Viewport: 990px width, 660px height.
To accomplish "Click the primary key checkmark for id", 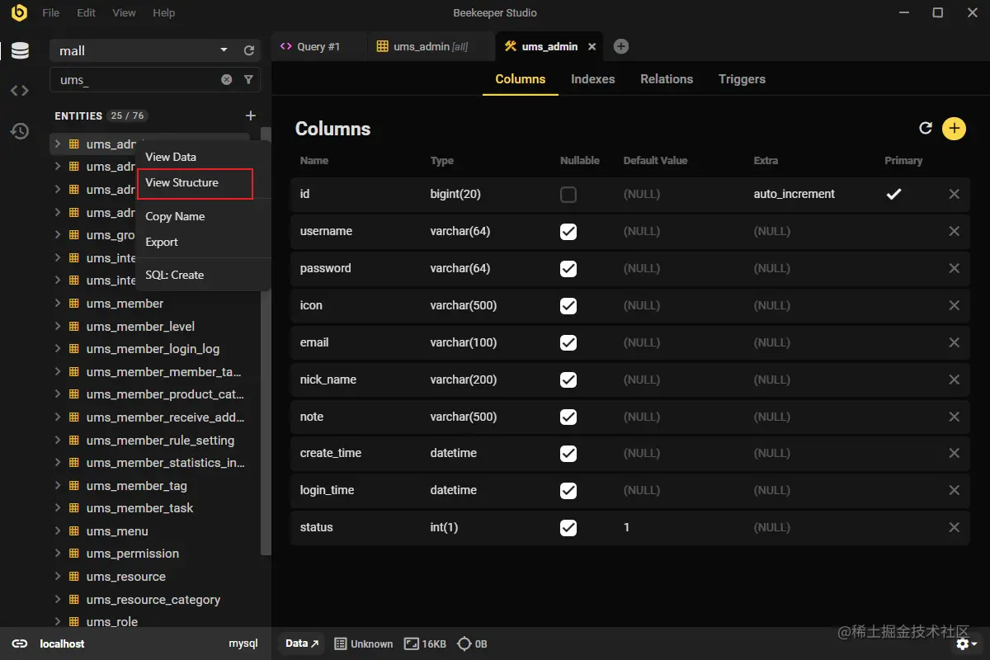I will [893, 194].
